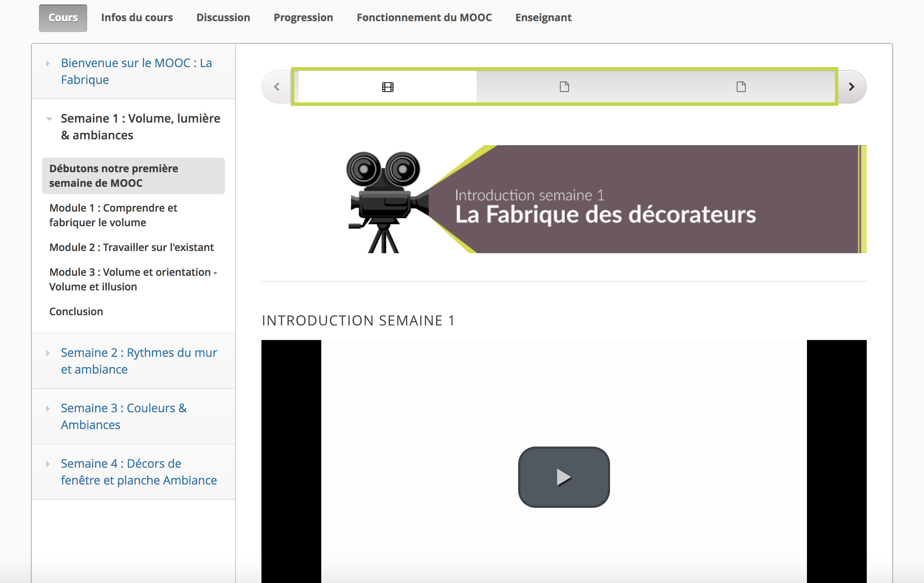Open the second unit document icon
This screenshot has width=924, height=583.
564,87
